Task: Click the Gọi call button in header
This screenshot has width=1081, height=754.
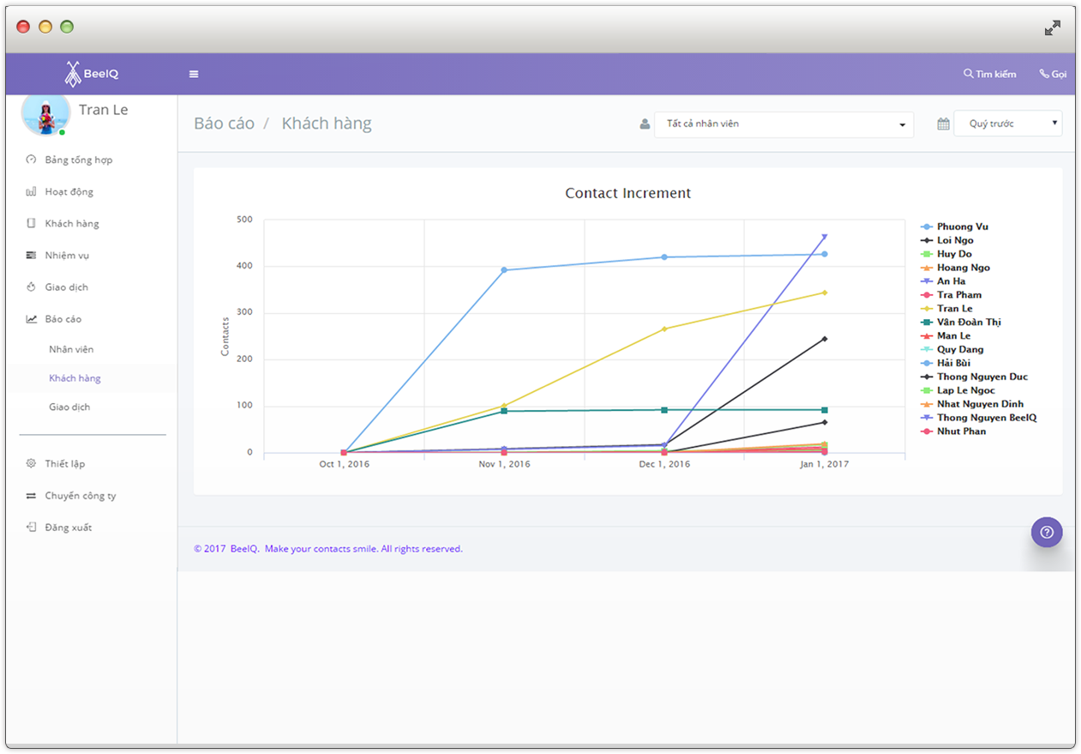Action: 1053,75
